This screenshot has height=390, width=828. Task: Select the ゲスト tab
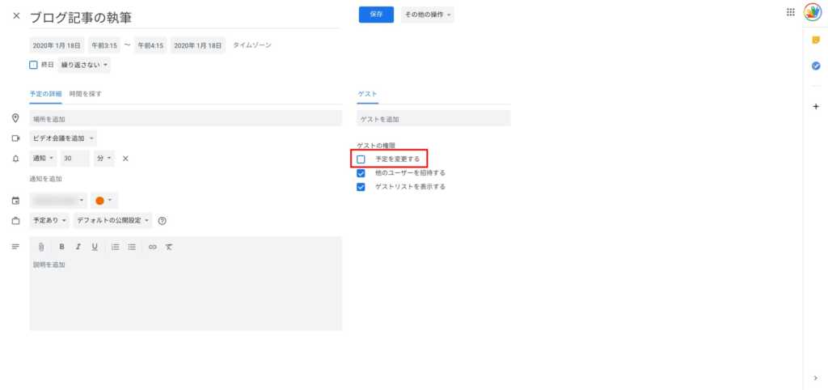(368, 95)
